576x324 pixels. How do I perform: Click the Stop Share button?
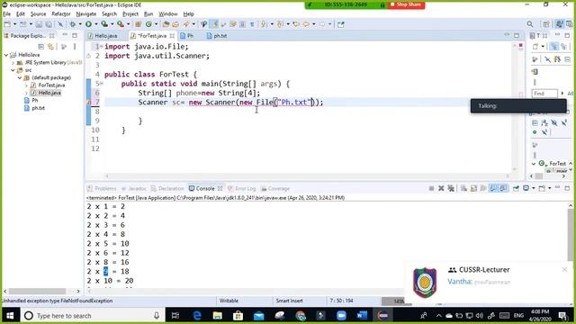(406, 4)
